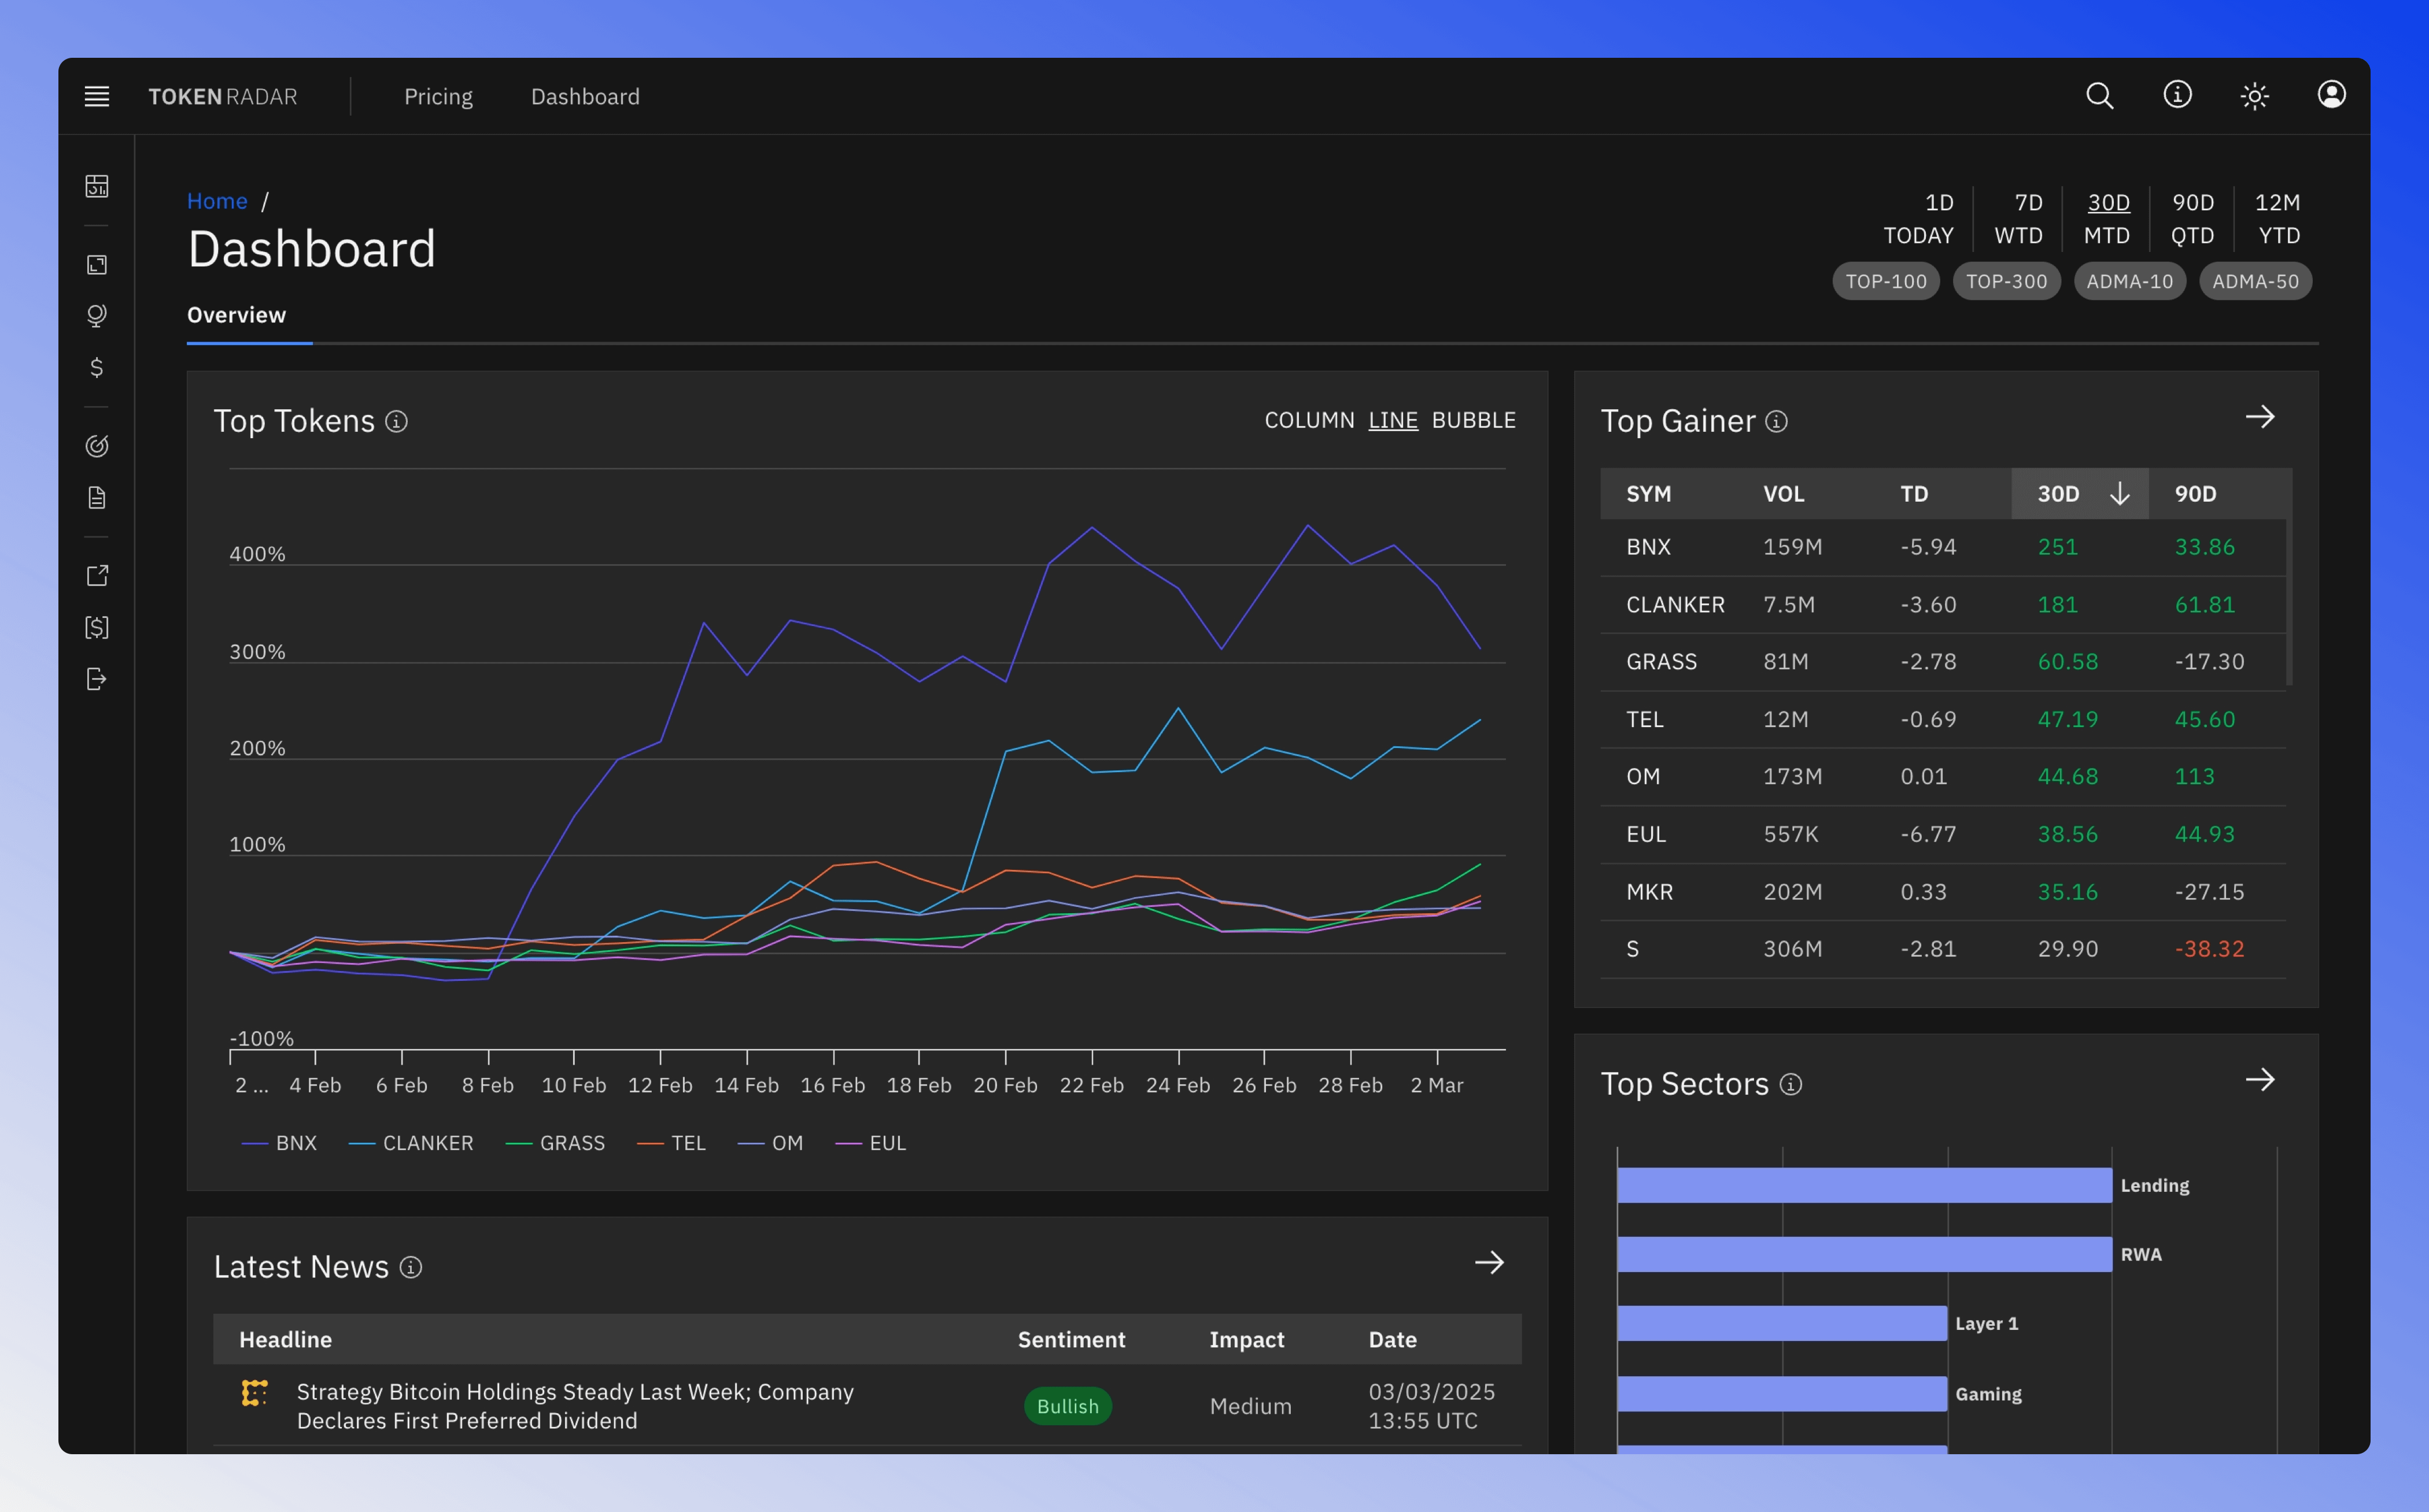
Task: Select 7D WTD time range
Action: pyautogui.click(x=2018, y=219)
